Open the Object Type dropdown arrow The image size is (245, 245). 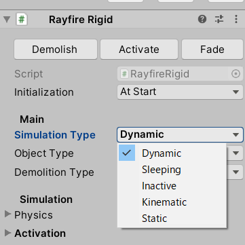pyautogui.click(x=235, y=153)
